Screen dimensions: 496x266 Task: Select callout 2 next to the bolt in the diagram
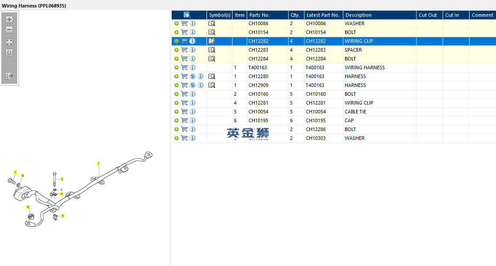[62, 179]
